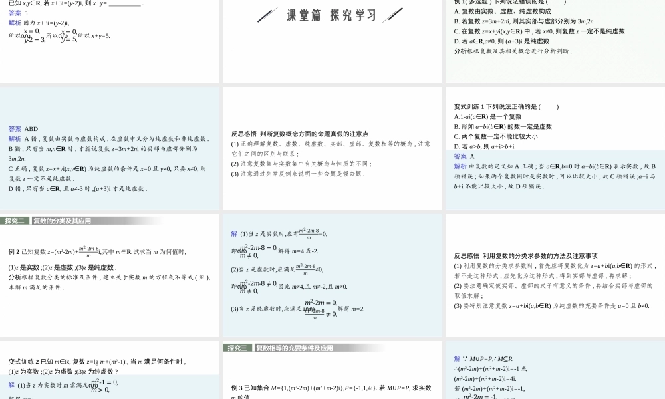Open the '课堂篇 探究学习' title slide thumbnail
Screen dimensions: 665x399
tap(332, 41)
